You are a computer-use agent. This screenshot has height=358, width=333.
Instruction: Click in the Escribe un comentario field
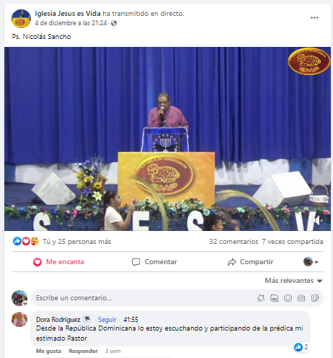coord(144,298)
